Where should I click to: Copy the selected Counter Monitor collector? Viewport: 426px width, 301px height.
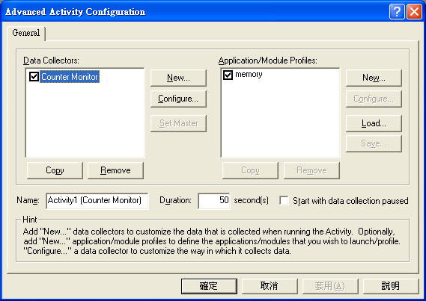pyautogui.click(x=55, y=170)
